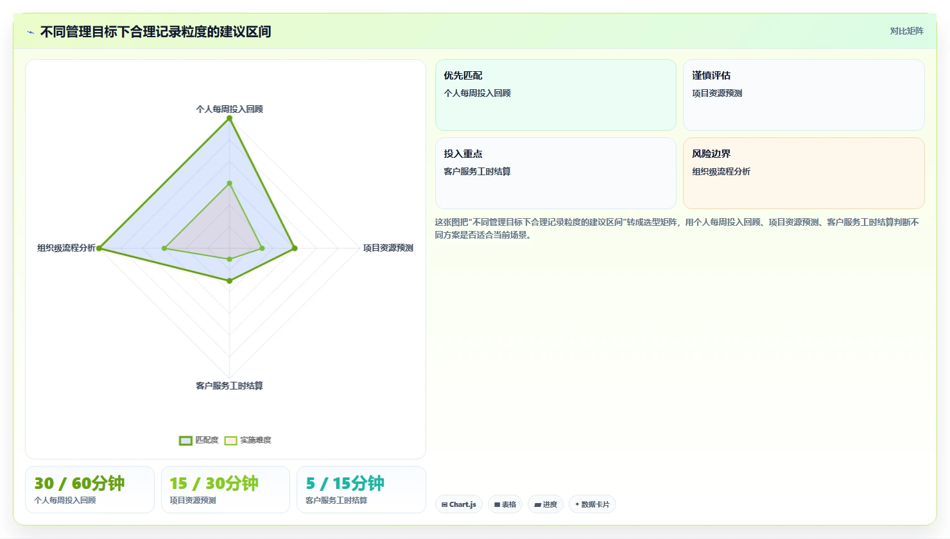Viewport: 950px width, 539px height.
Task: Click the outer radar point at 组织级流程分析
Action: tap(99, 248)
